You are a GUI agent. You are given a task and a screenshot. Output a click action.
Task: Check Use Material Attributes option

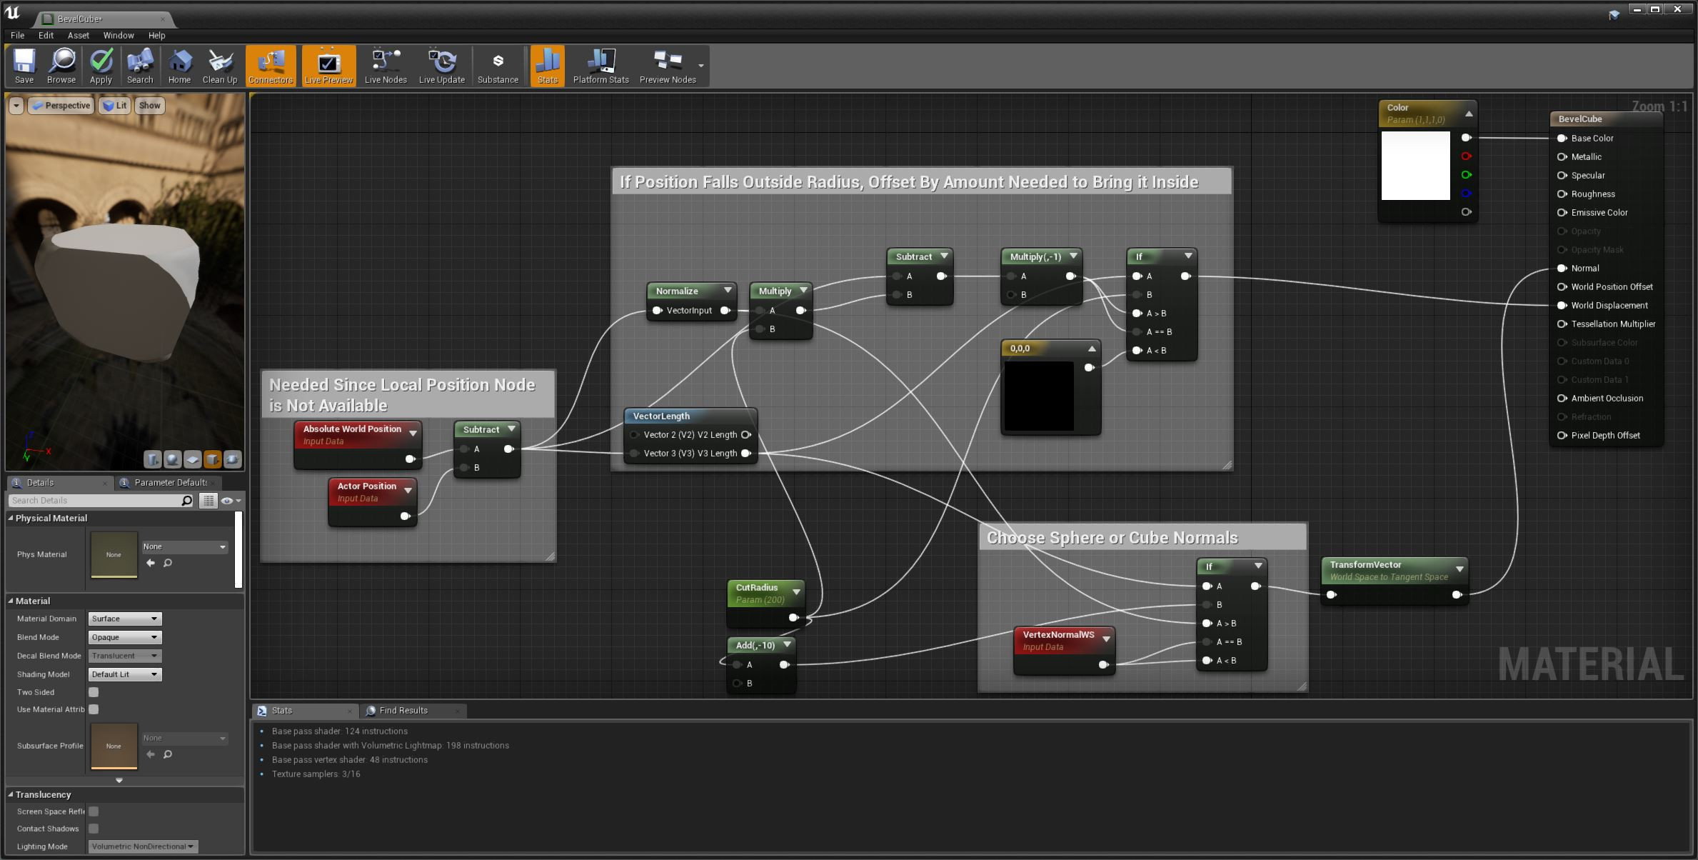point(94,709)
